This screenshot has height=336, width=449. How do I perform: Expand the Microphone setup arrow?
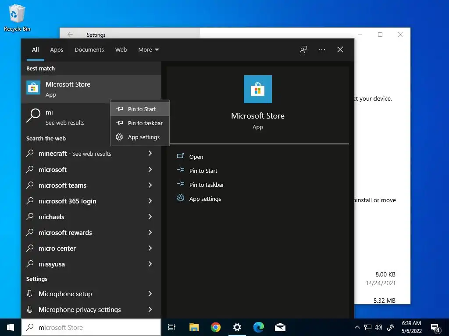150,294
